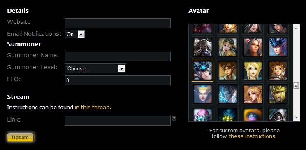The width and height of the screenshot is (306, 150).
Task: Pick the pink-helmet avatar at bottom
Action: coord(203,115)
